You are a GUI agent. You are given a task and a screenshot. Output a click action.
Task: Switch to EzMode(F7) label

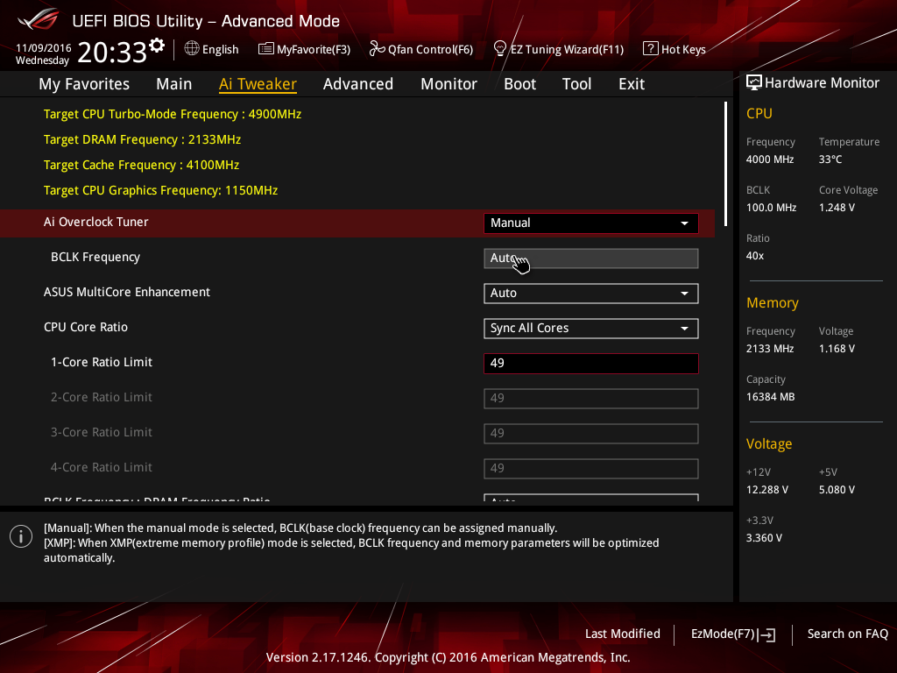click(723, 634)
